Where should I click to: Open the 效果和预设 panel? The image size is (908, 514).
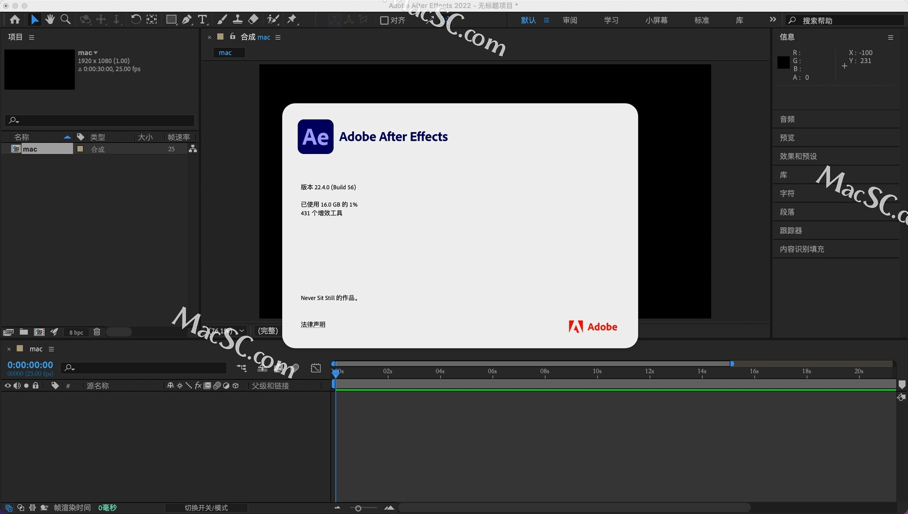(798, 156)
